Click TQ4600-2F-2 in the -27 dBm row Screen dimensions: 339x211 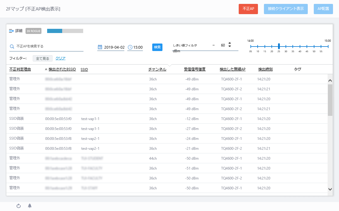point(231,129)
